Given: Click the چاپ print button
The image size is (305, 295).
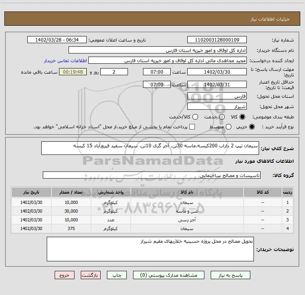Looking at the screenshot, I should [x=117, y=275].
